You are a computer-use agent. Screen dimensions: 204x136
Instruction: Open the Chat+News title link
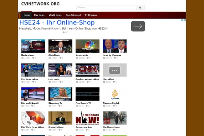54,55
